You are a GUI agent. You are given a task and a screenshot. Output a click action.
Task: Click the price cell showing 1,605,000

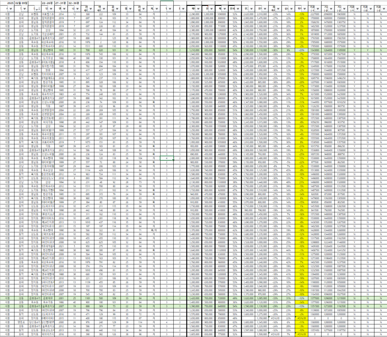[194, 334]
